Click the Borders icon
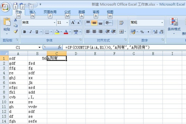 [x=47, y=32]
